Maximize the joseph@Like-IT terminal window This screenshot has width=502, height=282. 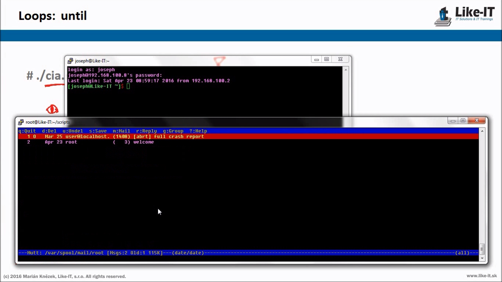pos(326,59)
